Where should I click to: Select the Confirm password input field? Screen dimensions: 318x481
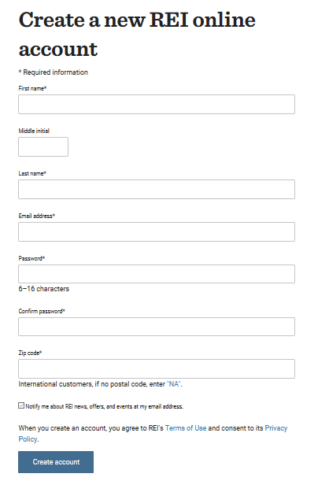(x=157, y=327)
